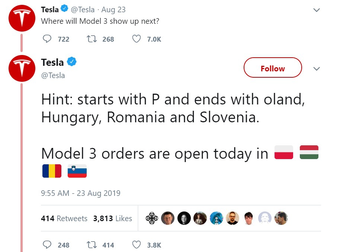Open the 9:55 AM - 23 Aug 2019 timestamp
The image size is (340, 252).
[x=81, y=193]
